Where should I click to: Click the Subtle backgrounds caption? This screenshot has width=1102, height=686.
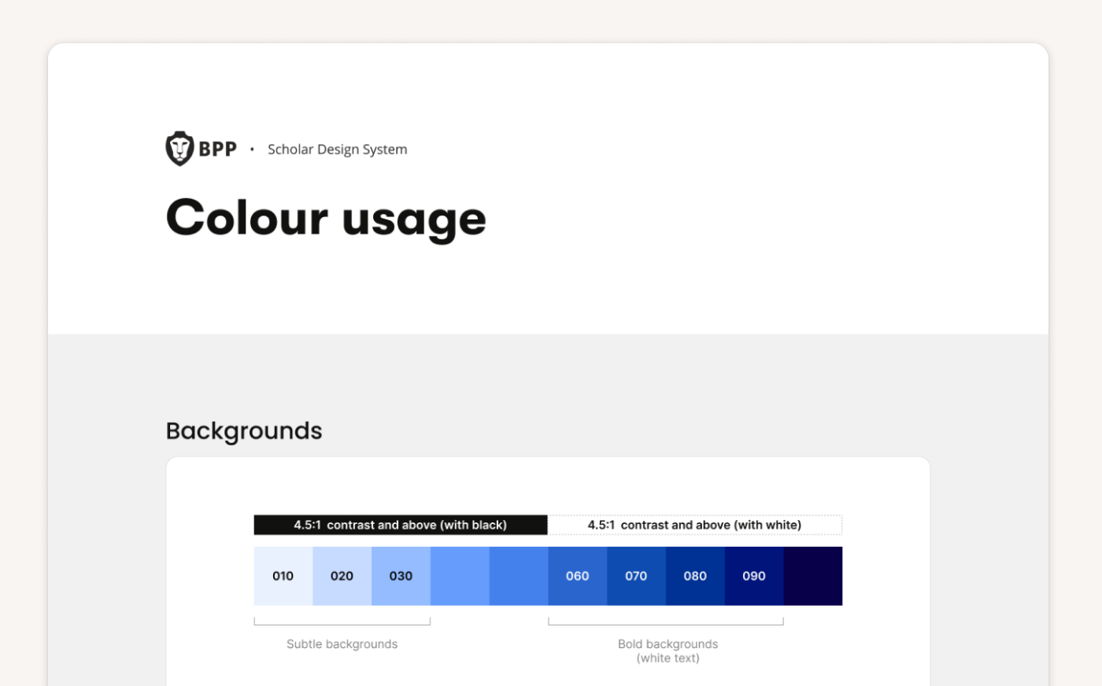(342, 644)
